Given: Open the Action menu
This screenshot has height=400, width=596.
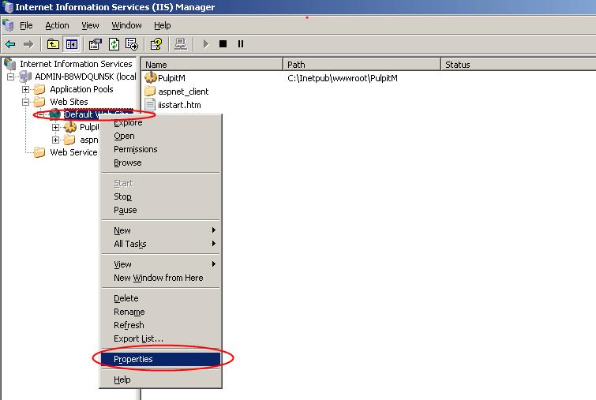Looking at the screenshot, I should click(57, 25).
